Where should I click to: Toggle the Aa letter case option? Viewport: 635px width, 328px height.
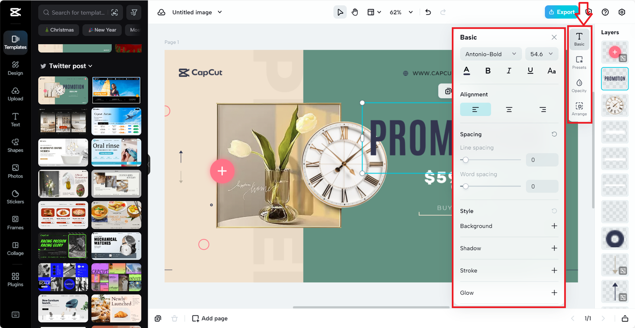click(552, 71)
